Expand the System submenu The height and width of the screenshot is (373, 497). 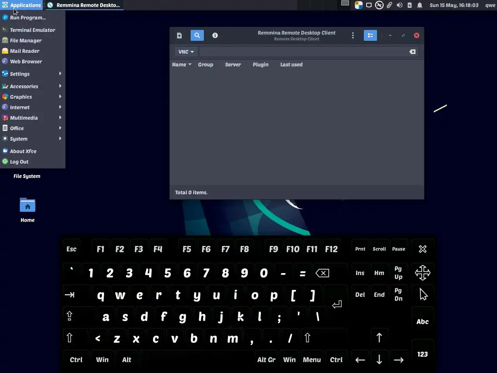tap(33, 139)
